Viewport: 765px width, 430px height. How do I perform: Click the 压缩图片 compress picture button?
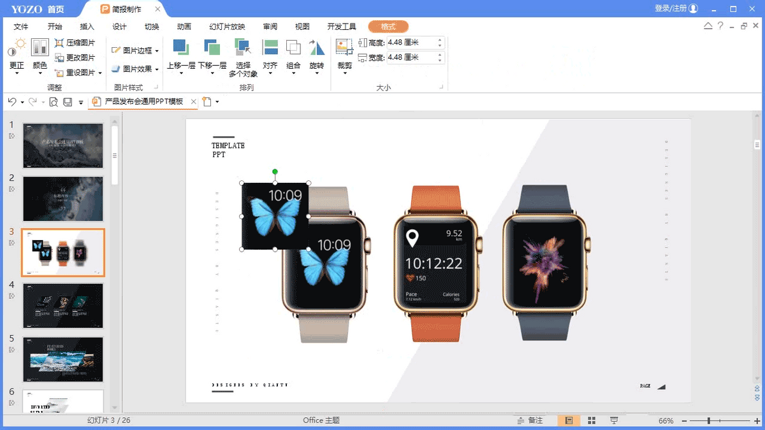(75, 43)
